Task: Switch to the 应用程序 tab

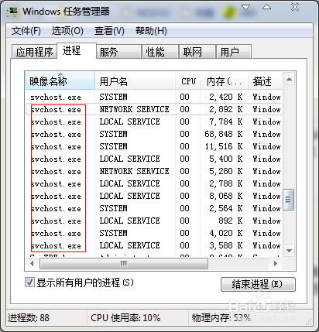Action: 34,52
